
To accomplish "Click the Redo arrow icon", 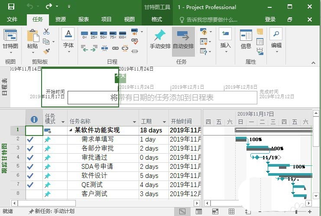I will coord(49,6).
